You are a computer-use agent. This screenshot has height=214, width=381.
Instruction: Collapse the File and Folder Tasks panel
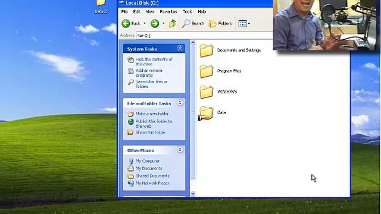[x=180, y=103]
